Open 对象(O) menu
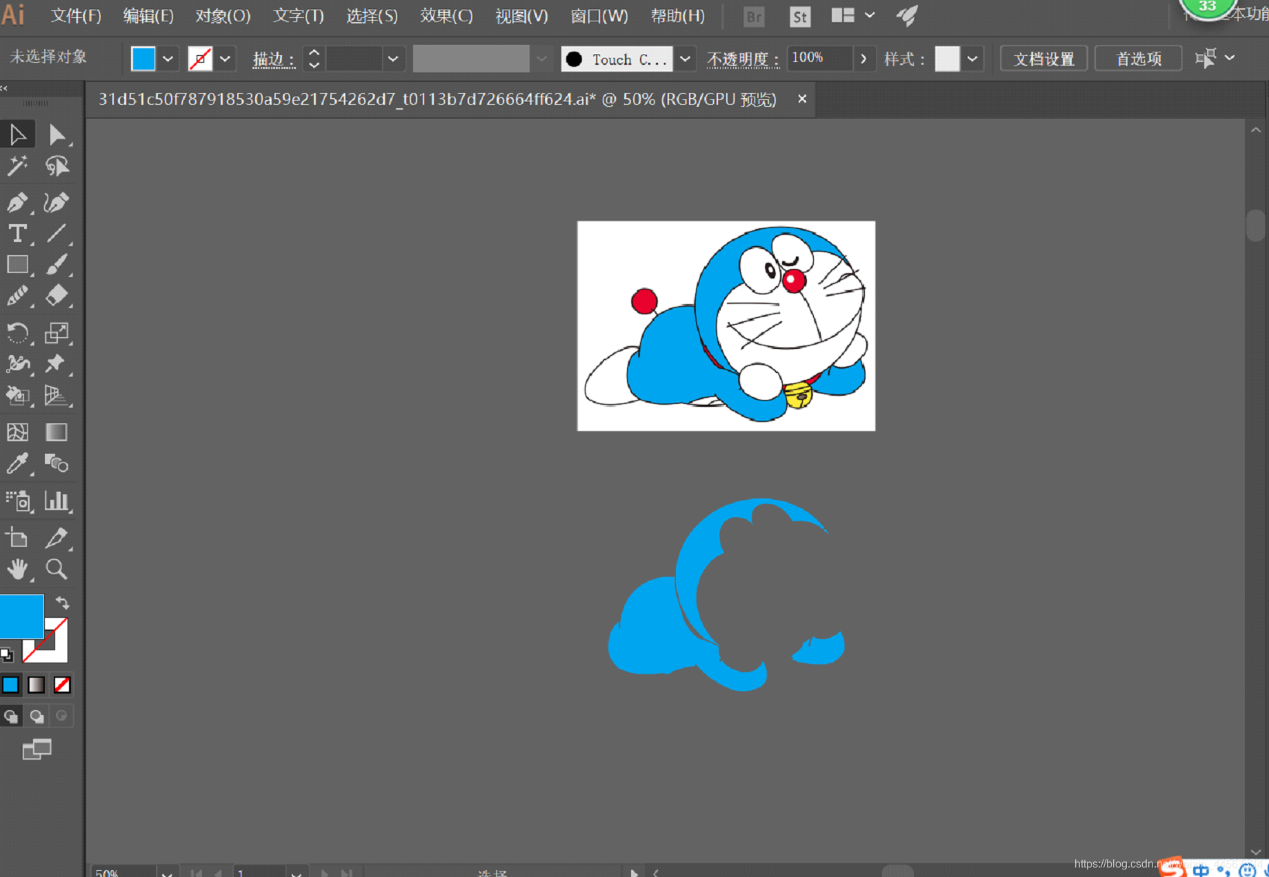This screenshot has height=877, width=1269. [x=223, y=16]
